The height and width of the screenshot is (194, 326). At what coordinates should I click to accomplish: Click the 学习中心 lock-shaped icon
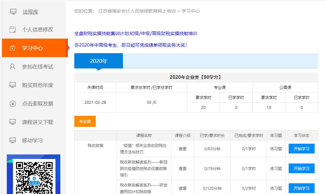point(12,47)
